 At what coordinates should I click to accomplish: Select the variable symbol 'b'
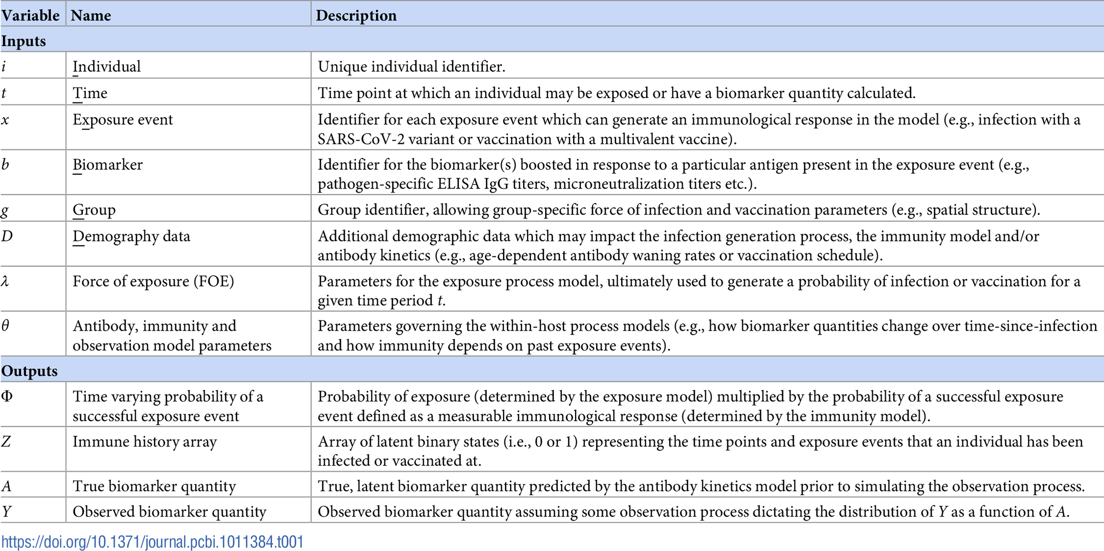point(5,164)
